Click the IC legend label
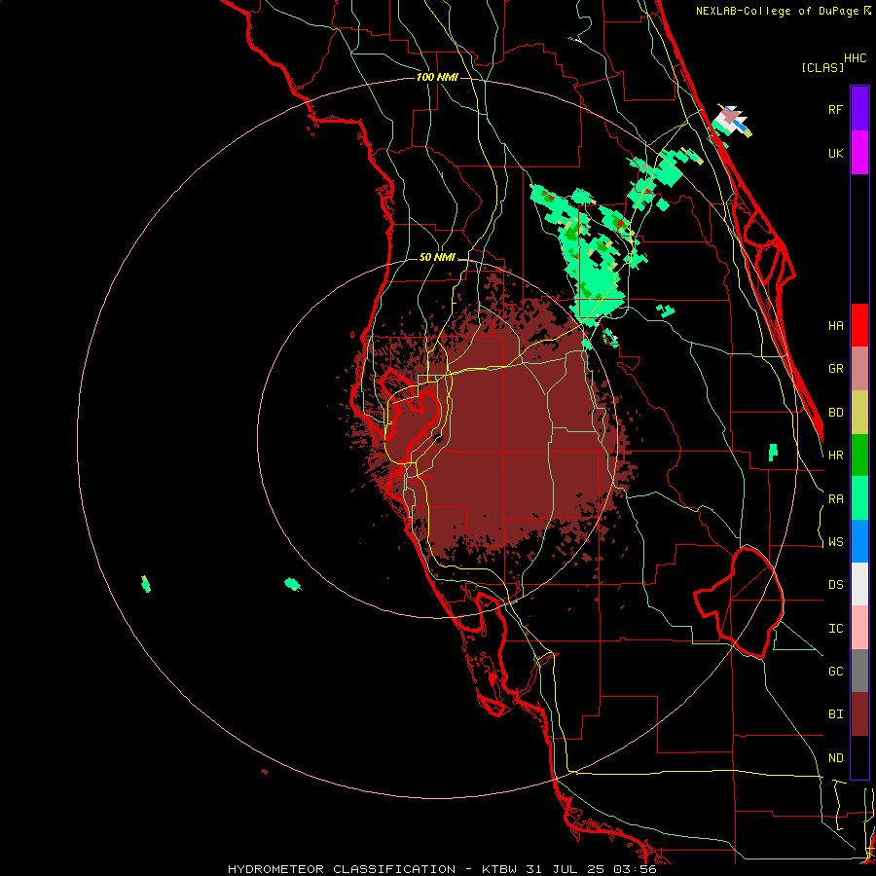Screen dimensions: 876x876 tap(835, 629)
